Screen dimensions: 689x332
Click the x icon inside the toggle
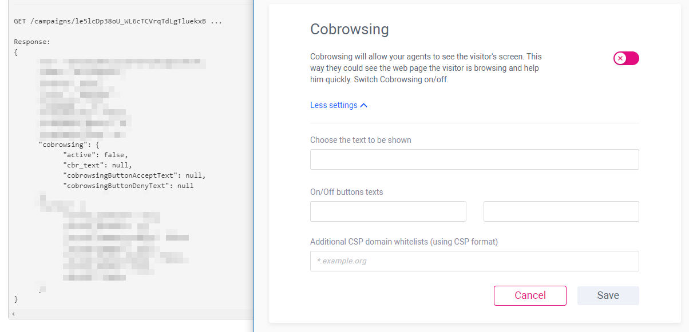coord(620,58)
